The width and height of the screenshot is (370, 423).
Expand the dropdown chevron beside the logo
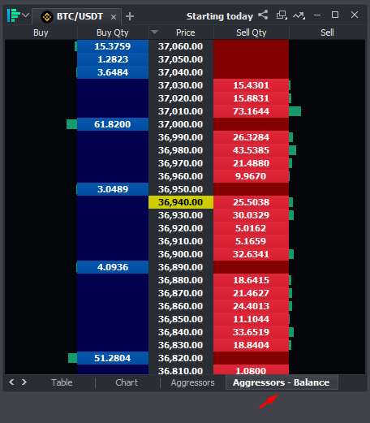point(26,15)
